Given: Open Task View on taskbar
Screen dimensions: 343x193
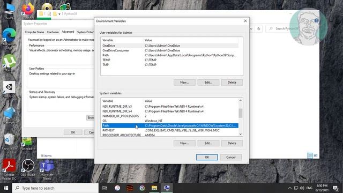Looking at the screenshot, I should coord(105,188).
